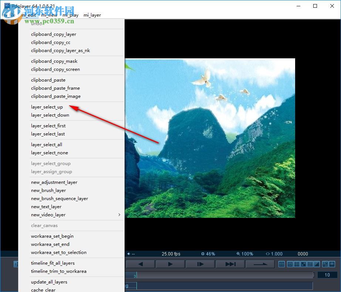
Task: Select clipboard_paste from the menu
Action: [x=48, y=80]
